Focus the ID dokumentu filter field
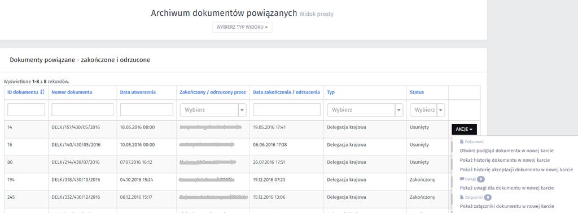Image resolution: width=578 pixels, height=213 pixels. click(x=26, y=110)
